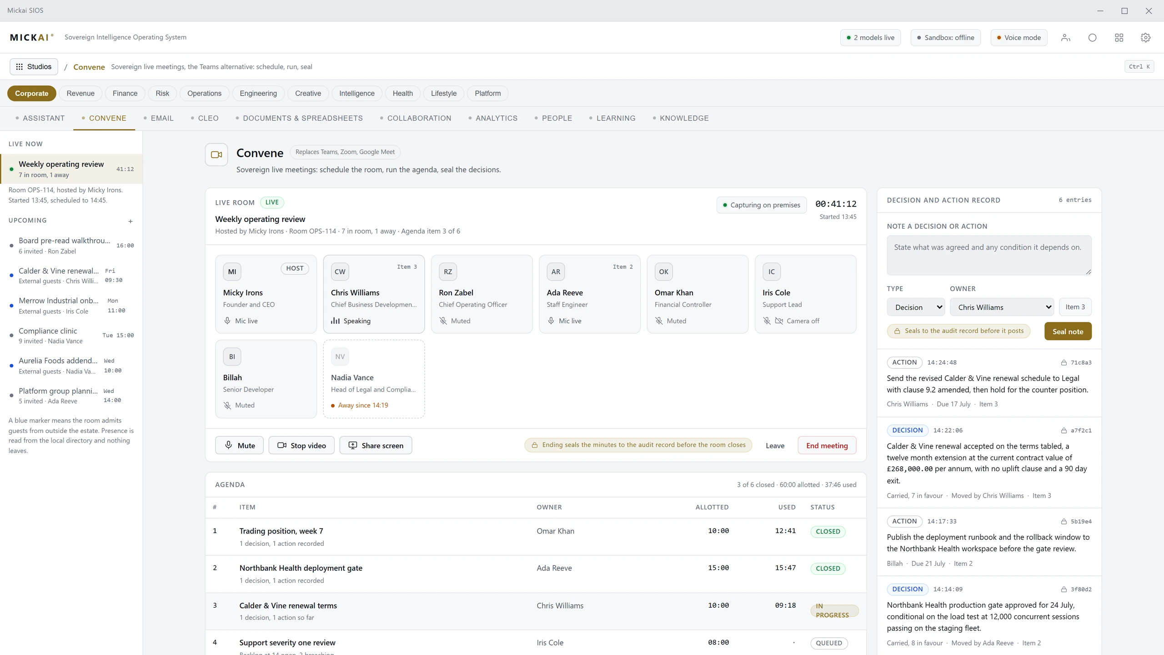Click lock icon beside hash a7f2c1
The width and height of the screenshot is (1164, 655).
(x=1064, y=430)
